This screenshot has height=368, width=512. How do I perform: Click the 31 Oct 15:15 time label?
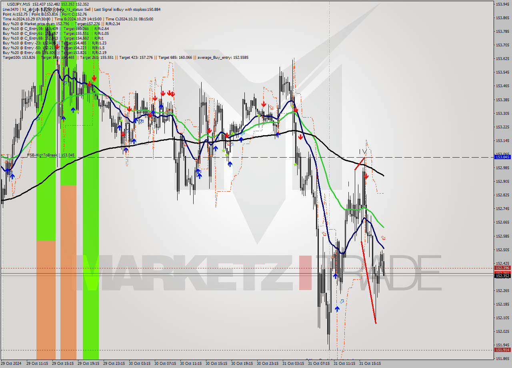370,364
